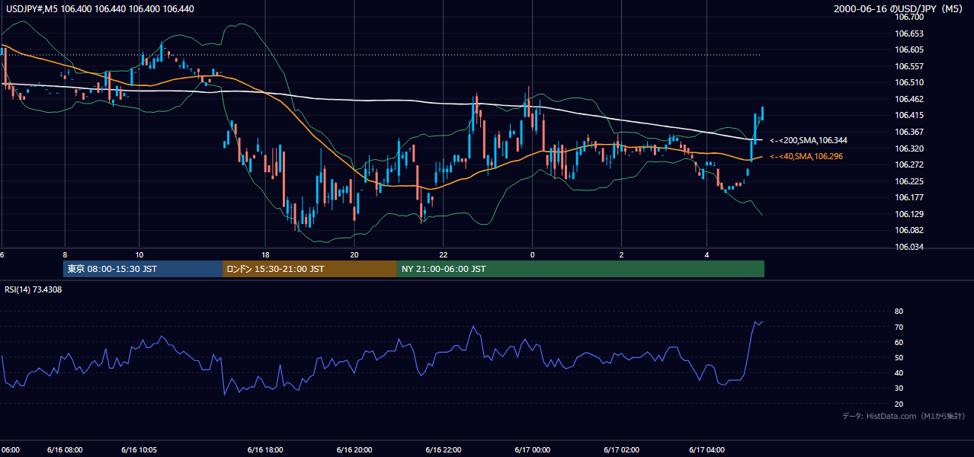Select the ロンドン 15:30-21:00 JST session bar
This screenshot has width=974, height=457.
(309, 269)
